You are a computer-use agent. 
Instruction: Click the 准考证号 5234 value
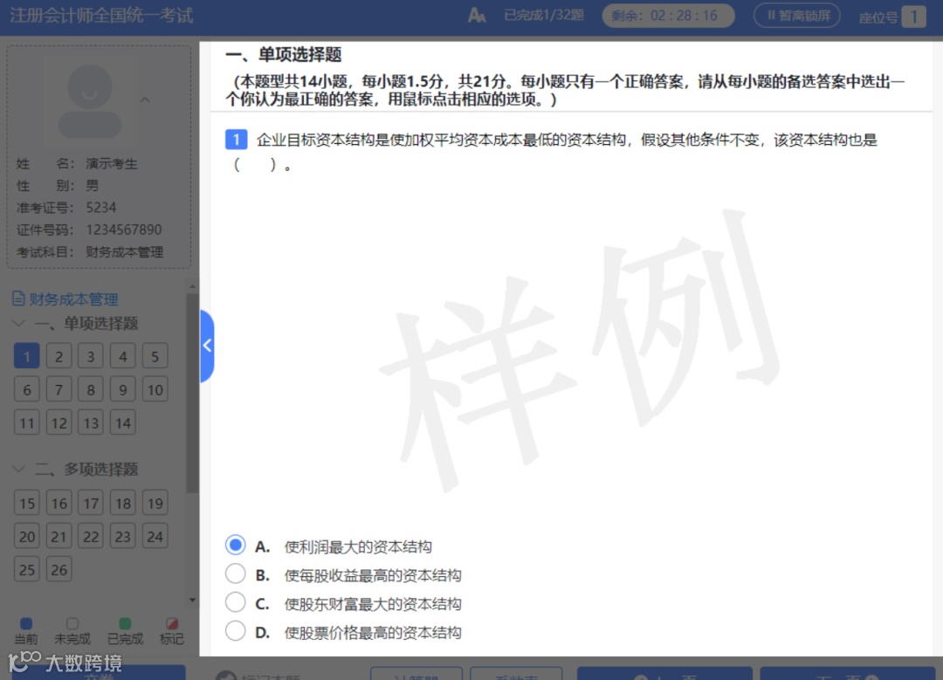(x=101, y=208)
